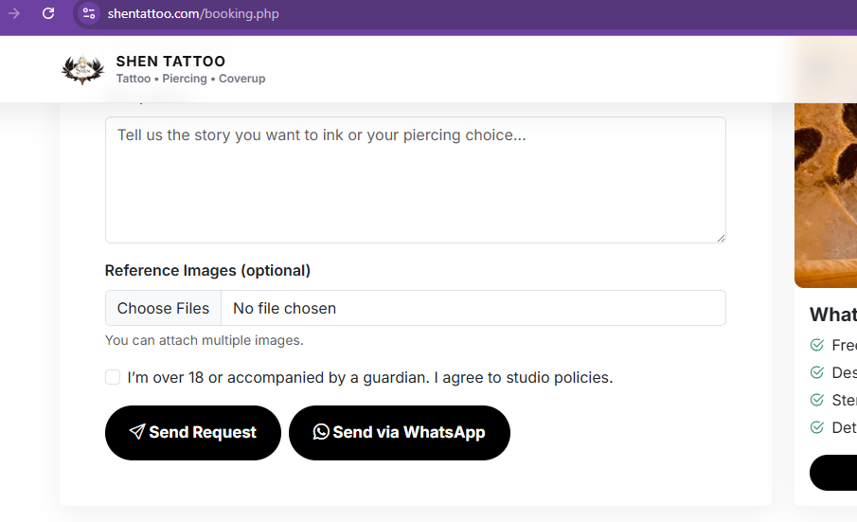This screenshot has height=522, width=857.
Task: Click the checkmark icon beside "Des" item
Action: tap(817, 373)
